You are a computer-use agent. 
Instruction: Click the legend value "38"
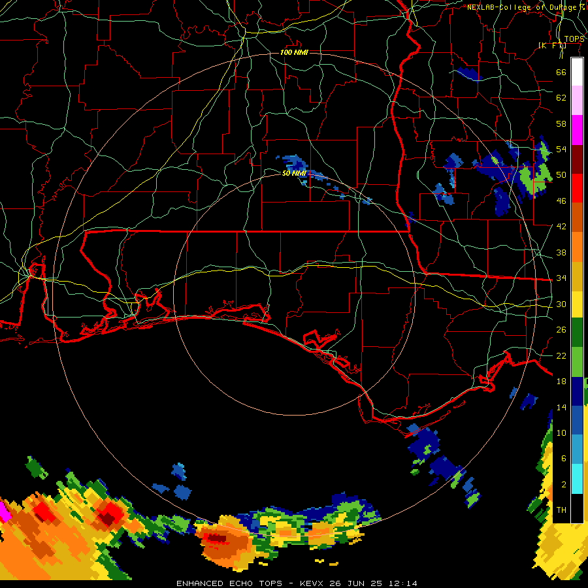tap(561, 252)
